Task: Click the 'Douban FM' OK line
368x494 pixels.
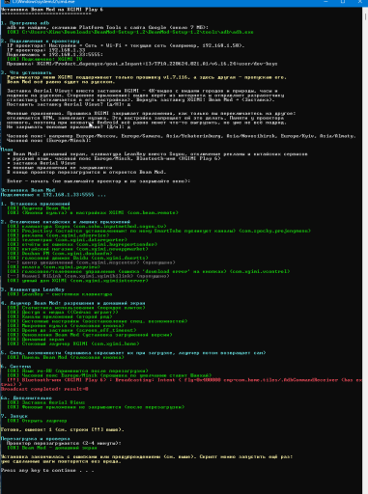Action: click(60, 253)
